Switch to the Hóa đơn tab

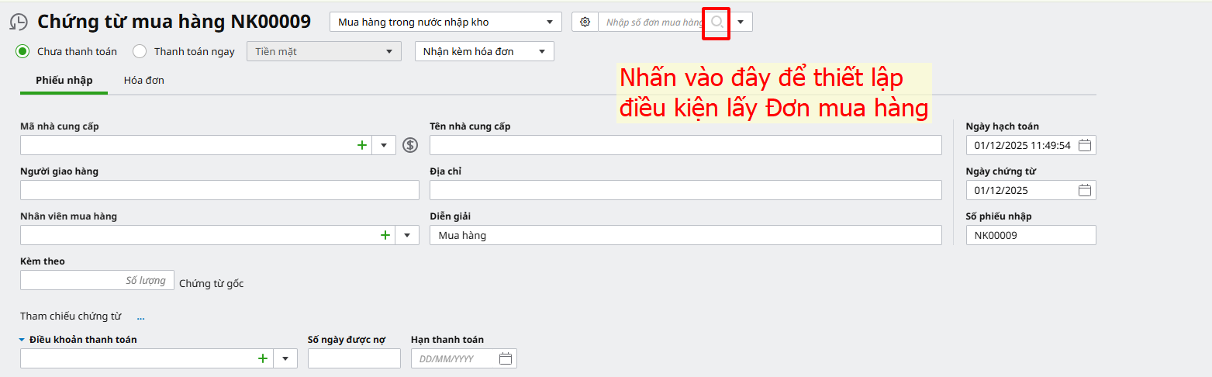point(143,81)
